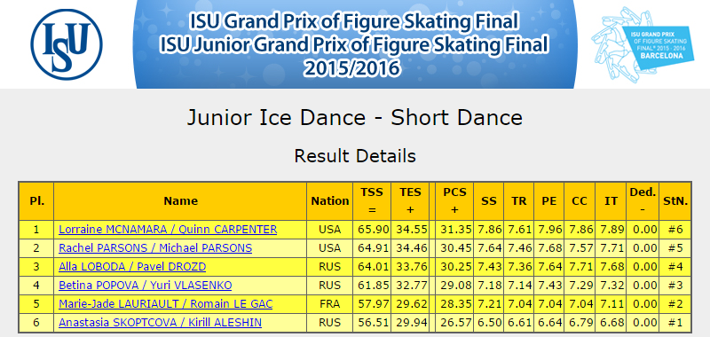Click the Name column header
Screen dimensions: 710x337
(180, 200)
